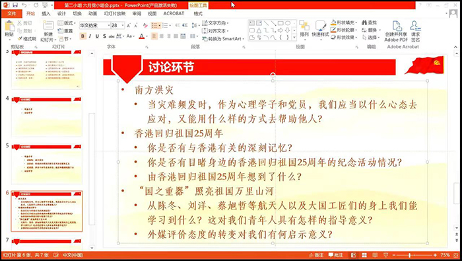Expand the font name dropdown
Viewport: 462px width, 261px height.
tap(109, 25)
